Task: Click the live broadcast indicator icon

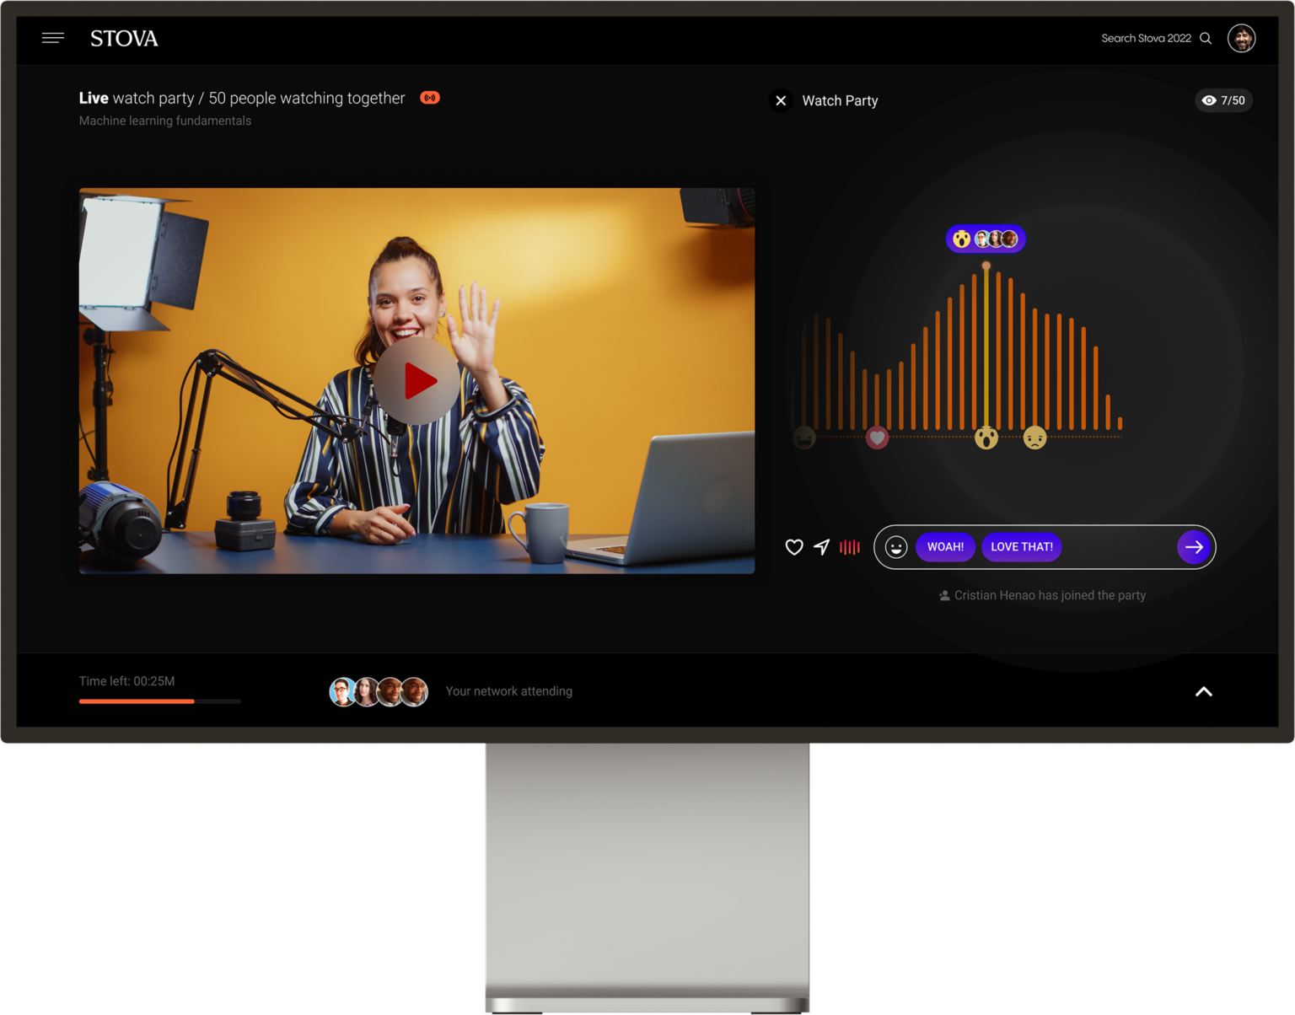Action: pos(430,97)
